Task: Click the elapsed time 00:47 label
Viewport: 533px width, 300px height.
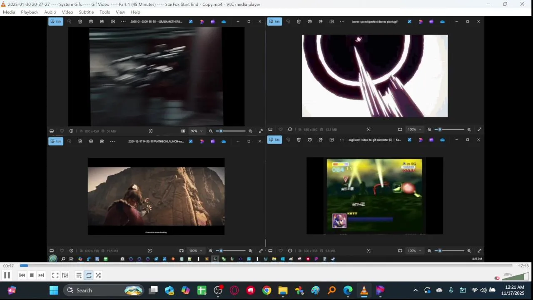Action: click(8, 266)
